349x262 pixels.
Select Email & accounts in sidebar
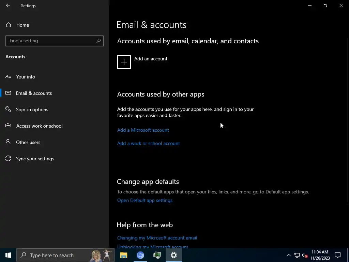[x=34, y=93]
